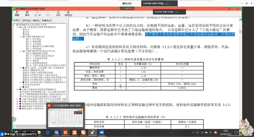Screen dimensions: 254x137
Task: Click the purple diamond icon beside 附件
Action: click(x=23, y=87)
